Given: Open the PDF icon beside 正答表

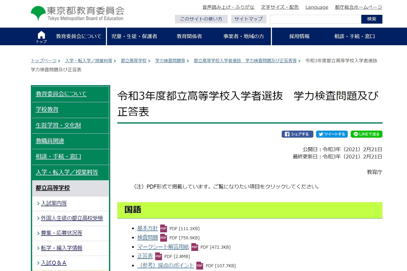Looking at the screenshot, I should tap(158, 256).
